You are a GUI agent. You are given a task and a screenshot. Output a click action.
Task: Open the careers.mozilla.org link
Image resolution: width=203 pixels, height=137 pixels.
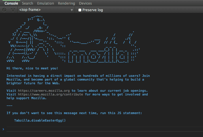coord(44,91)
